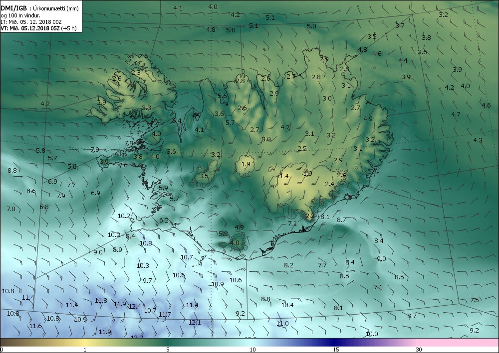This screenshot has width=499, height=353.
Task: Click the 11.6 value in the bottom-left
Action: pos(35,326)
